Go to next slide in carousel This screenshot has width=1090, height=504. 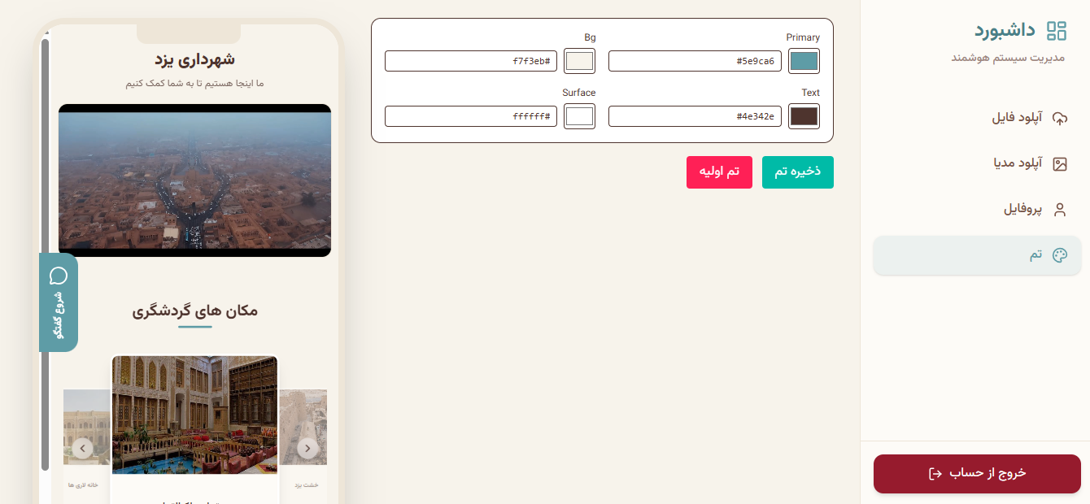[x=307, y=448]
